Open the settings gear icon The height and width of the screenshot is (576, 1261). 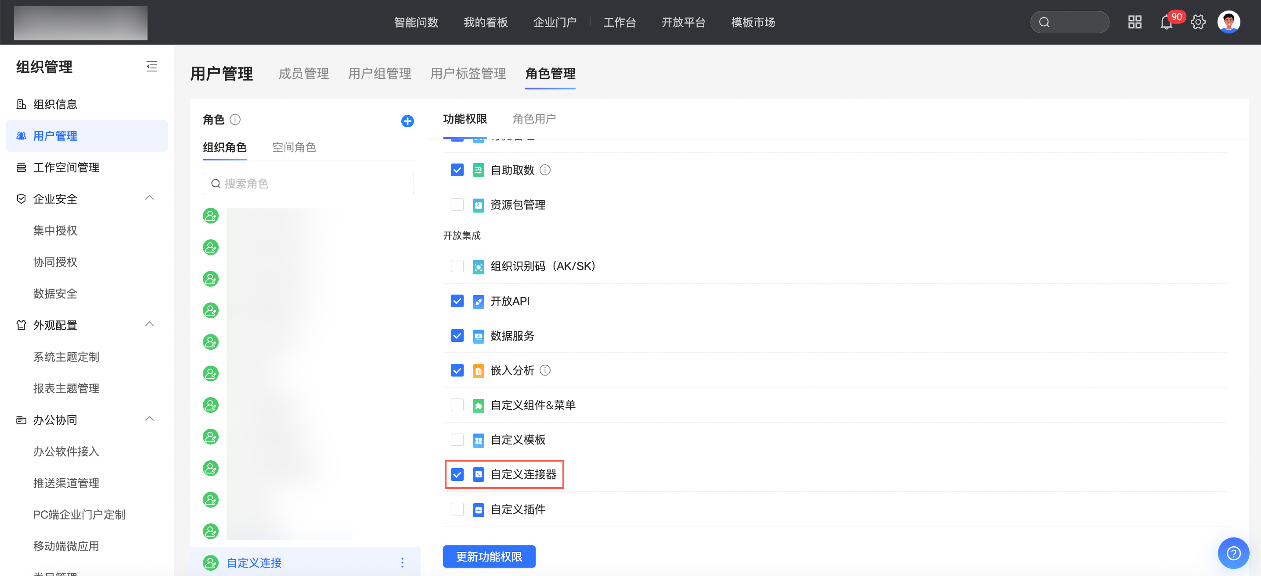(x=1198, y=22)
